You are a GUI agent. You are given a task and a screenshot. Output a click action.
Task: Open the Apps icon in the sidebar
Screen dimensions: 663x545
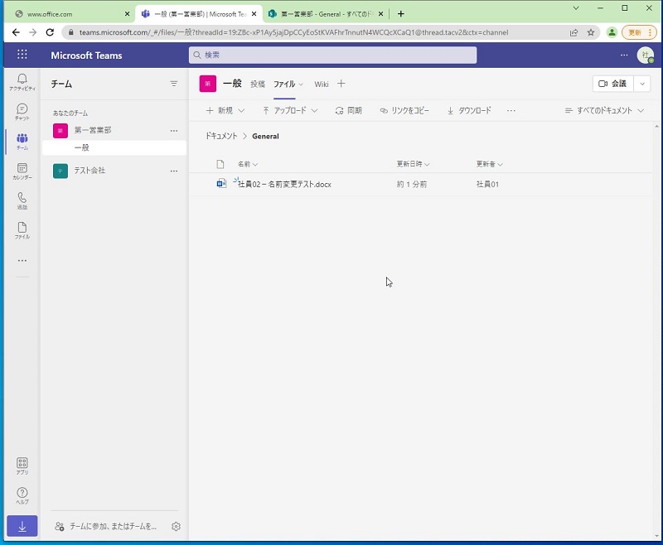click(22, 465)
